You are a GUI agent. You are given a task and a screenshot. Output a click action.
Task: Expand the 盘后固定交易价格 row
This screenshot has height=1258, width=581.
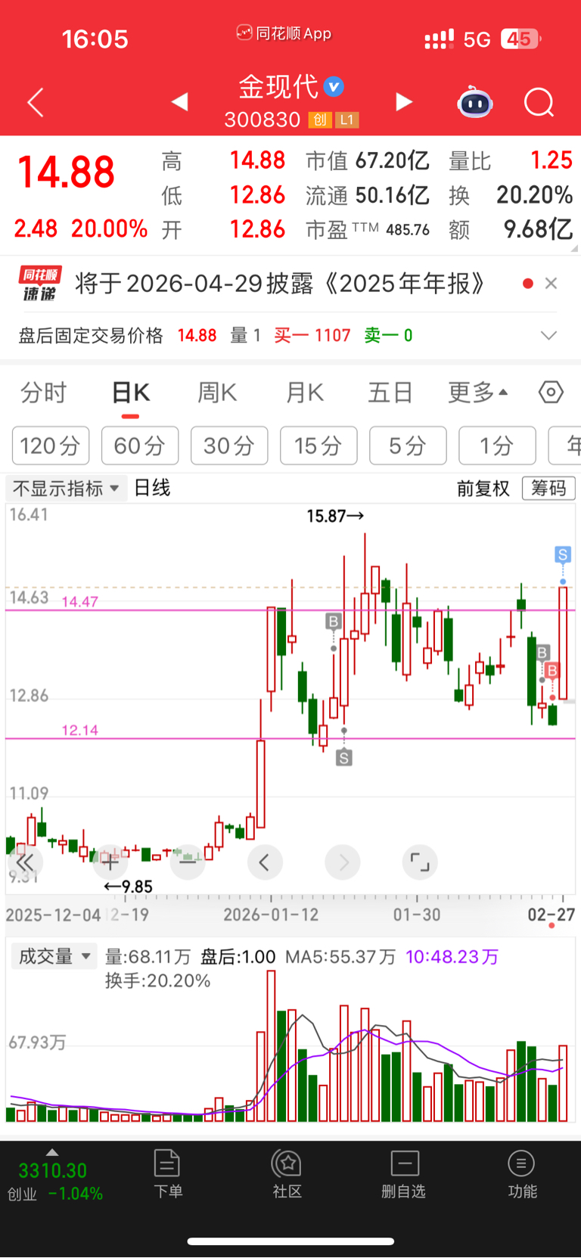pos(548,335)
